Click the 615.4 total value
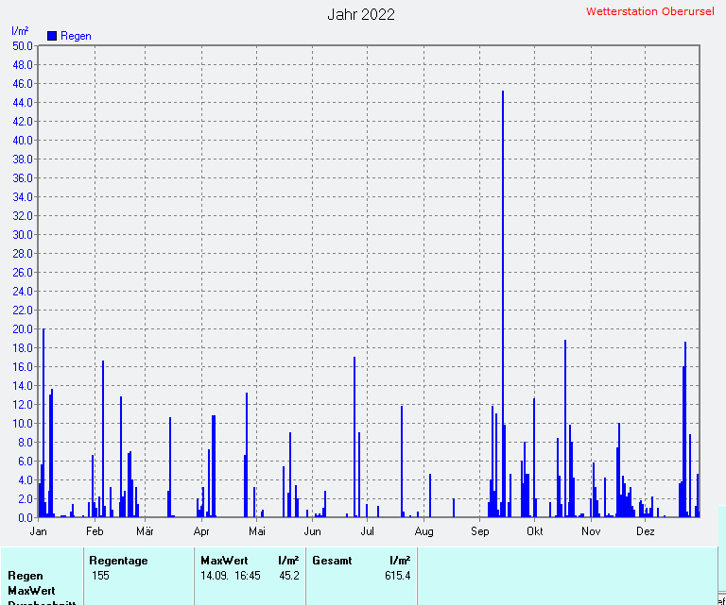Image resolution: width=726 pixels, height=605 pixels. click(398, 576)
